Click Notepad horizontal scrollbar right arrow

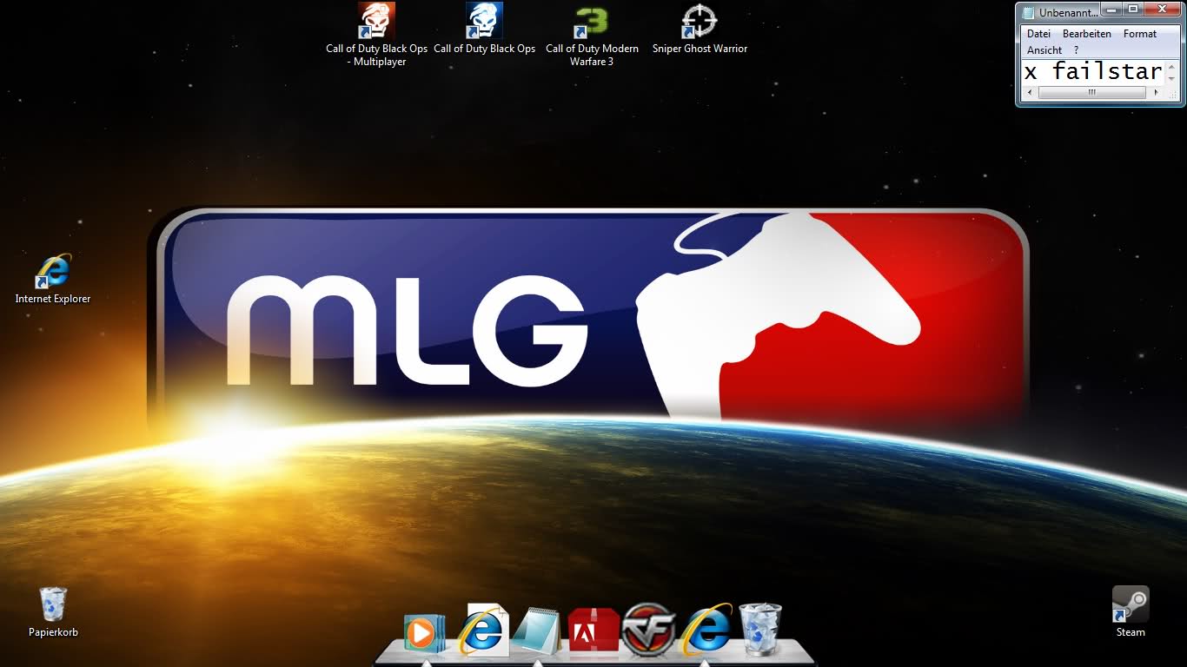pyautogui.click(x=1155, y=92)
